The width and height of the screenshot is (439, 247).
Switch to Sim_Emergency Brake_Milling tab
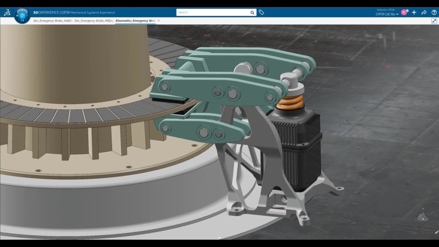94,21
